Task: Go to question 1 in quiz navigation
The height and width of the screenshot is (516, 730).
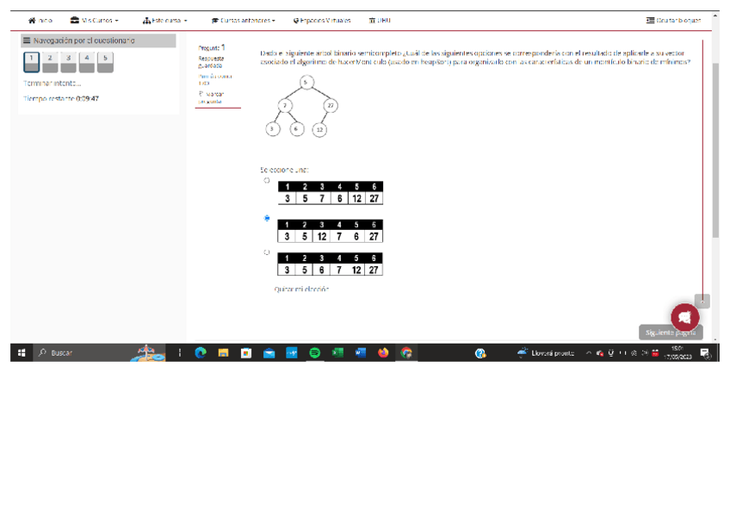Action: click(x=32, y=62)
